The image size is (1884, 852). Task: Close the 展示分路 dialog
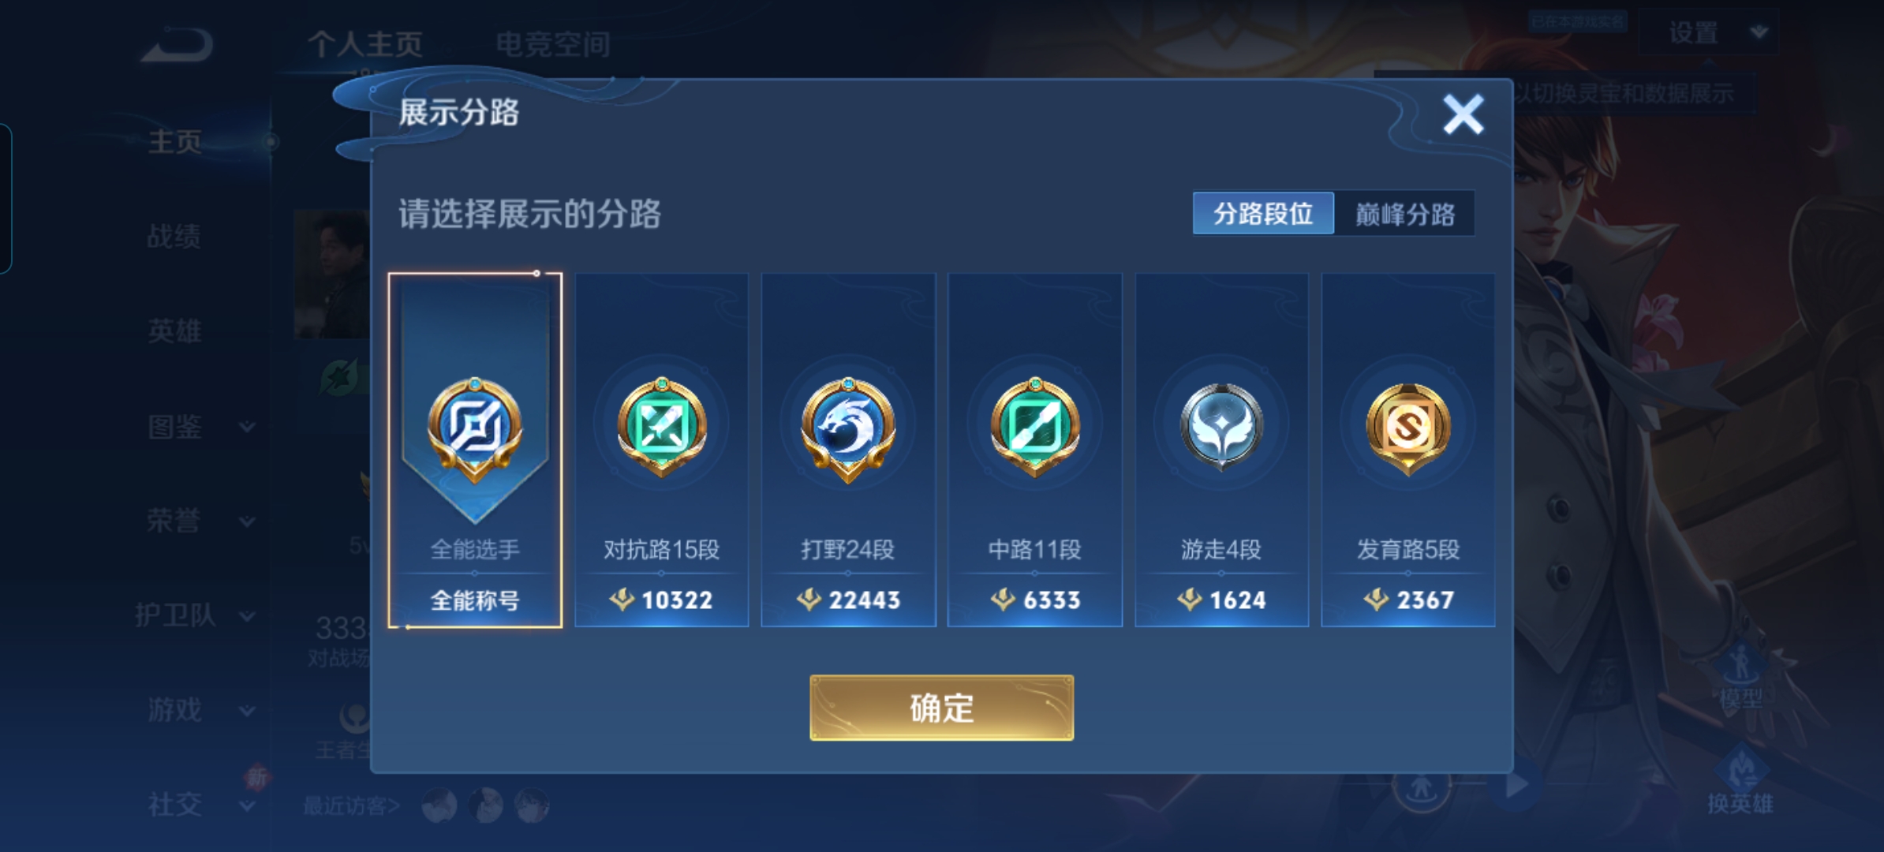point(1463,114)
